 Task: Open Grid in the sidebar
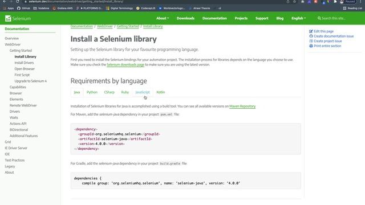pos(7,142)
